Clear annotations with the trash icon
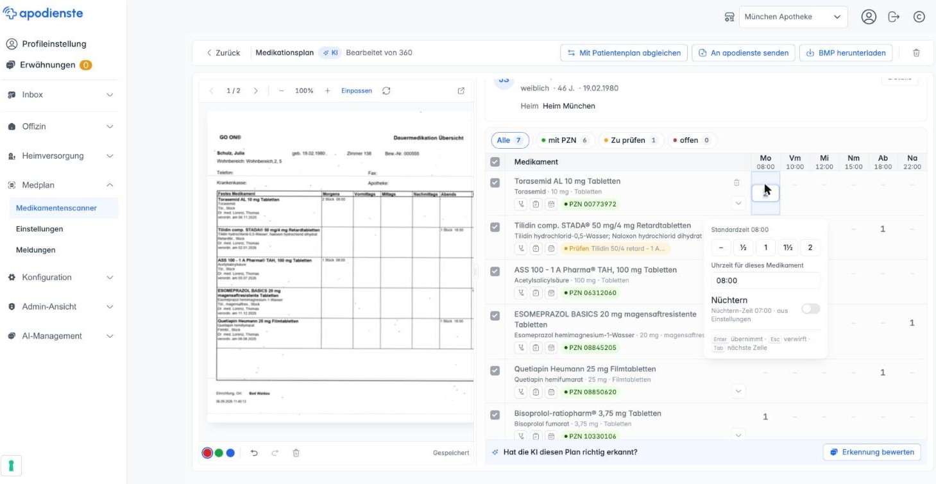This screenshot has height=484, width=936. pos(296,453)
